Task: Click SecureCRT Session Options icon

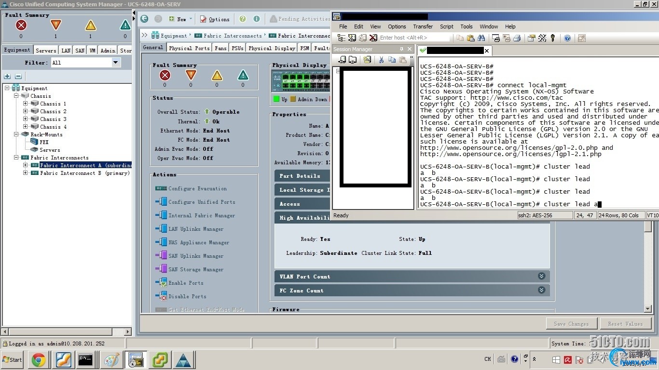Action: click(x=531, y=38)
